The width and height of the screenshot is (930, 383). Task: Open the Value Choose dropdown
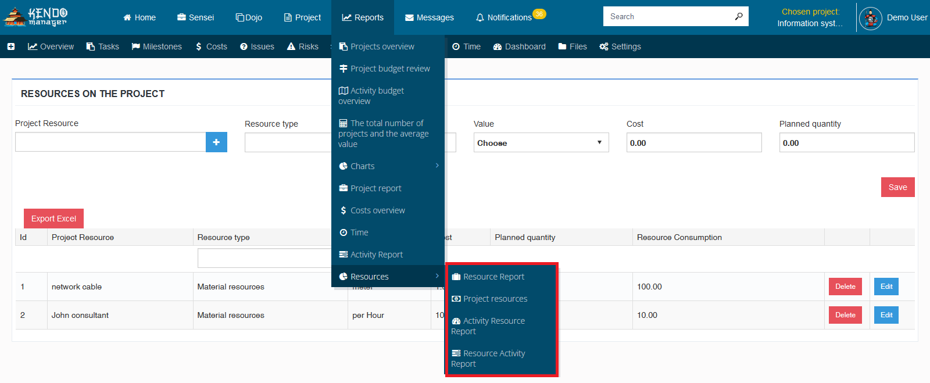tap(541, 143)
